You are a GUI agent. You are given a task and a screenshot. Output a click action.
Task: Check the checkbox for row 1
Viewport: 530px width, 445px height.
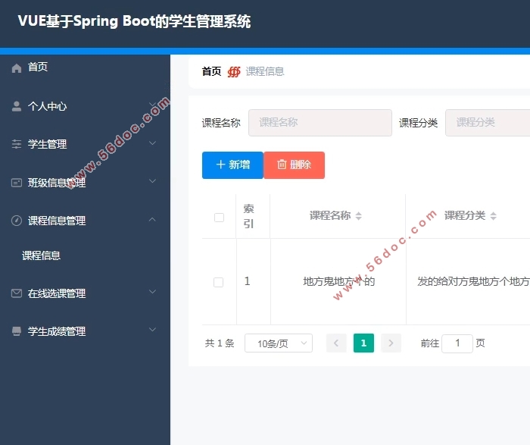pyautogui.click(x=219, y=282)
